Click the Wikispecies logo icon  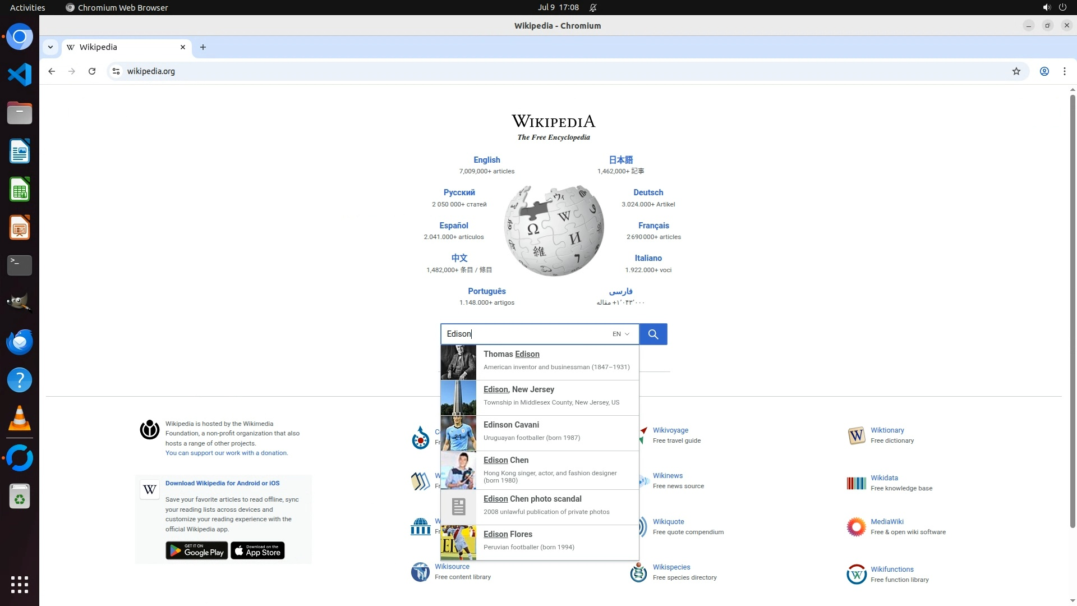(x=638, y=572)
